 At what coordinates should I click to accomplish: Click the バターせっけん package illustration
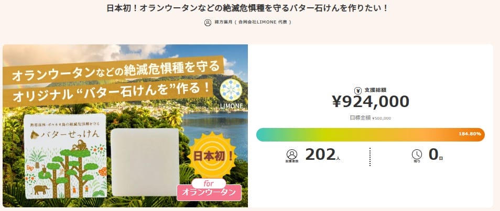[x=67, y=157]
